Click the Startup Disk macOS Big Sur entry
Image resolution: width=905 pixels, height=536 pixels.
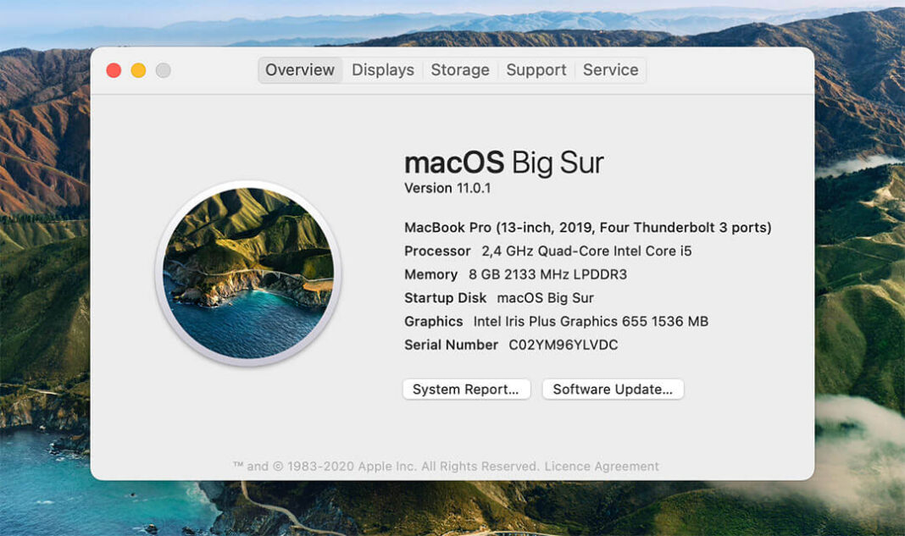point(497,297)
